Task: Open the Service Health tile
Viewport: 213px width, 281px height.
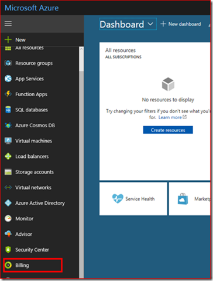Action: 133,199
